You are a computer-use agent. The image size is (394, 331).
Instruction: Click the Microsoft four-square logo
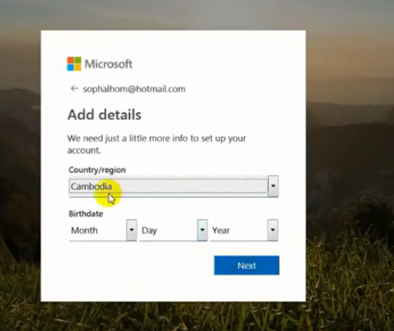click(x=74, y=64)
